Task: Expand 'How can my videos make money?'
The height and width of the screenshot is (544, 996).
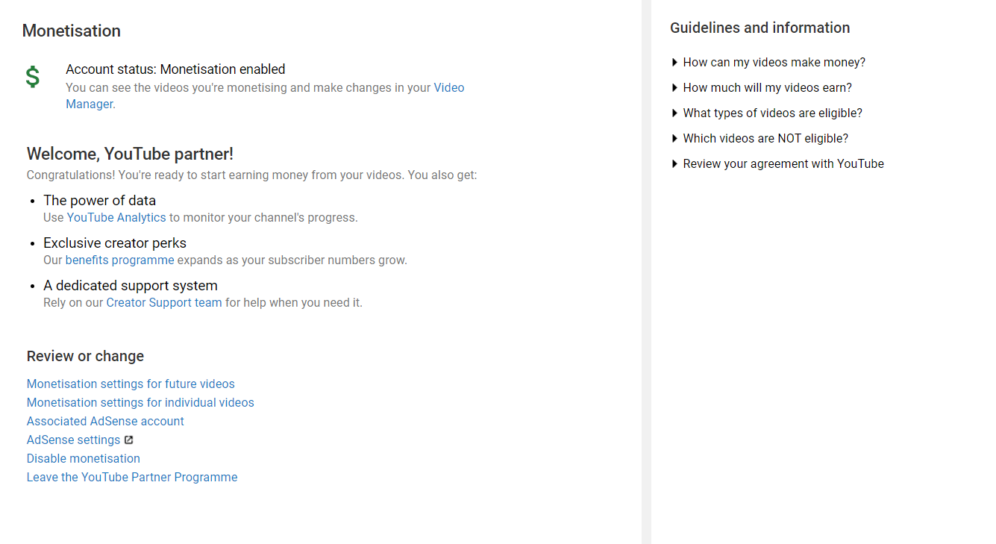Action: coord(768,63)
